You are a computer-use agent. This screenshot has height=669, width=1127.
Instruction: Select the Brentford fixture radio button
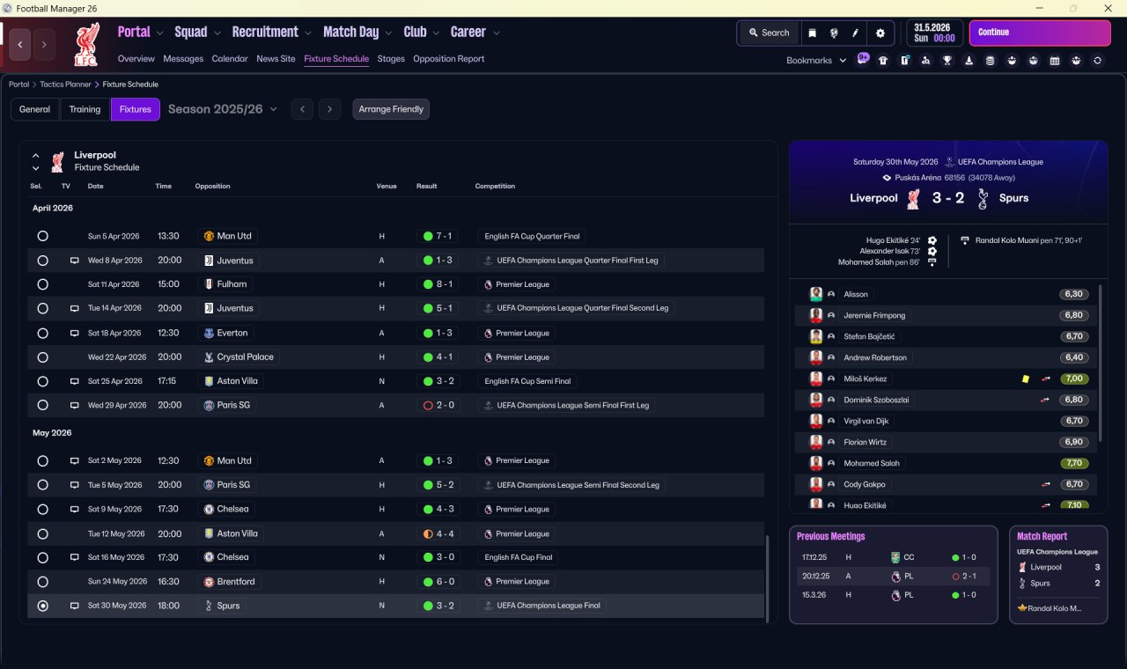(x=42, y=582)
